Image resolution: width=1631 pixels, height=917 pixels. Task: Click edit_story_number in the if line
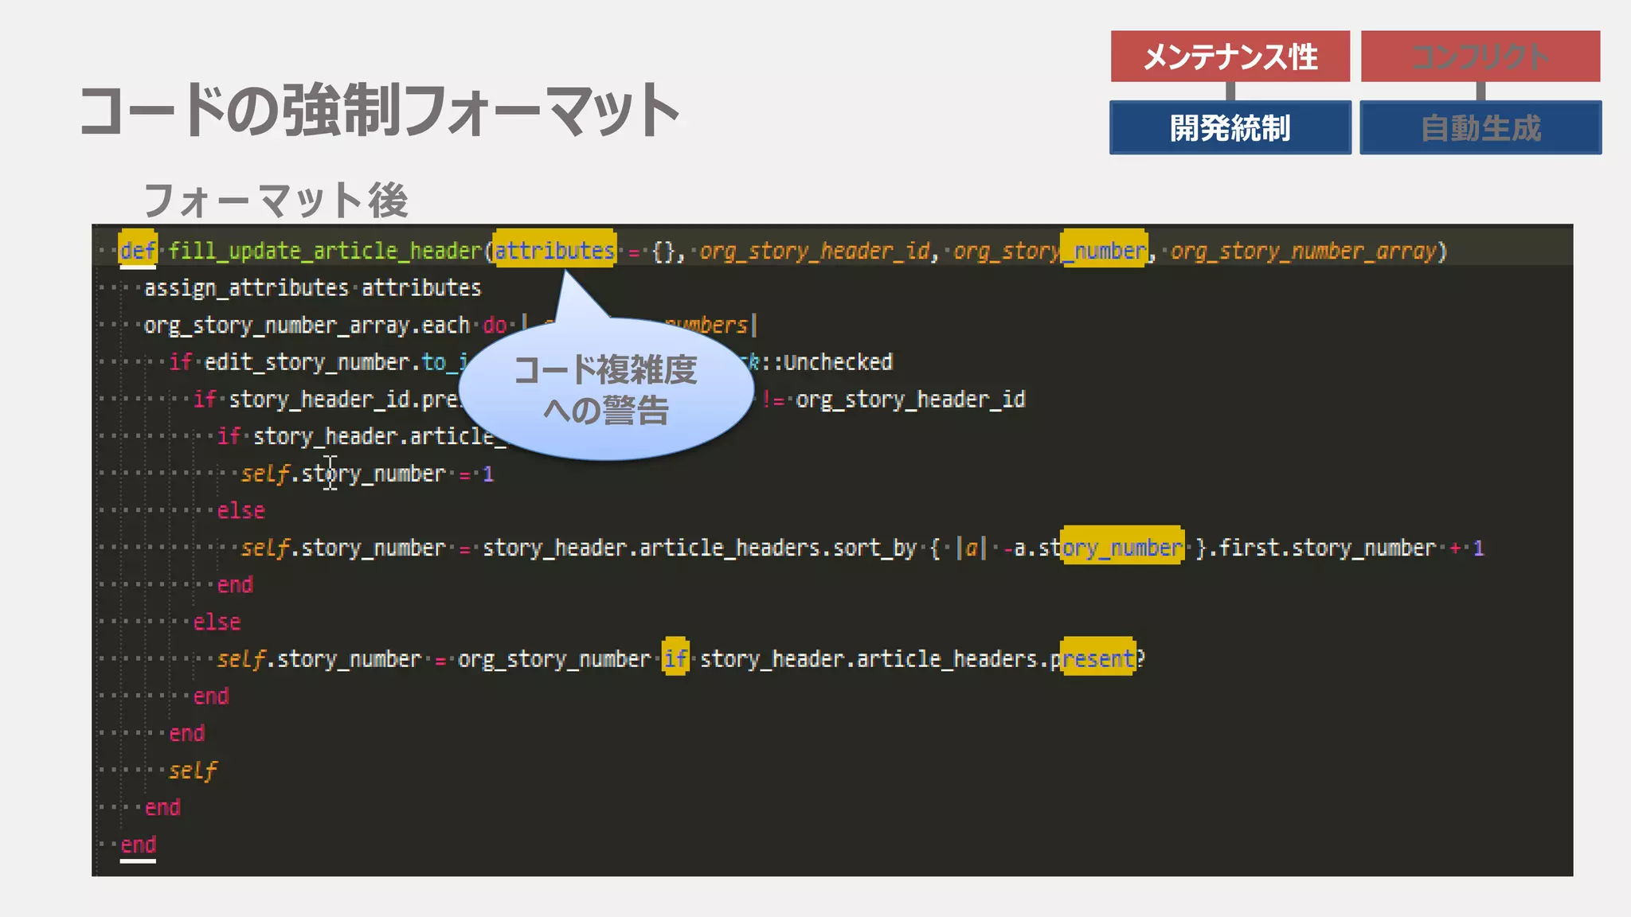point(307,362)
